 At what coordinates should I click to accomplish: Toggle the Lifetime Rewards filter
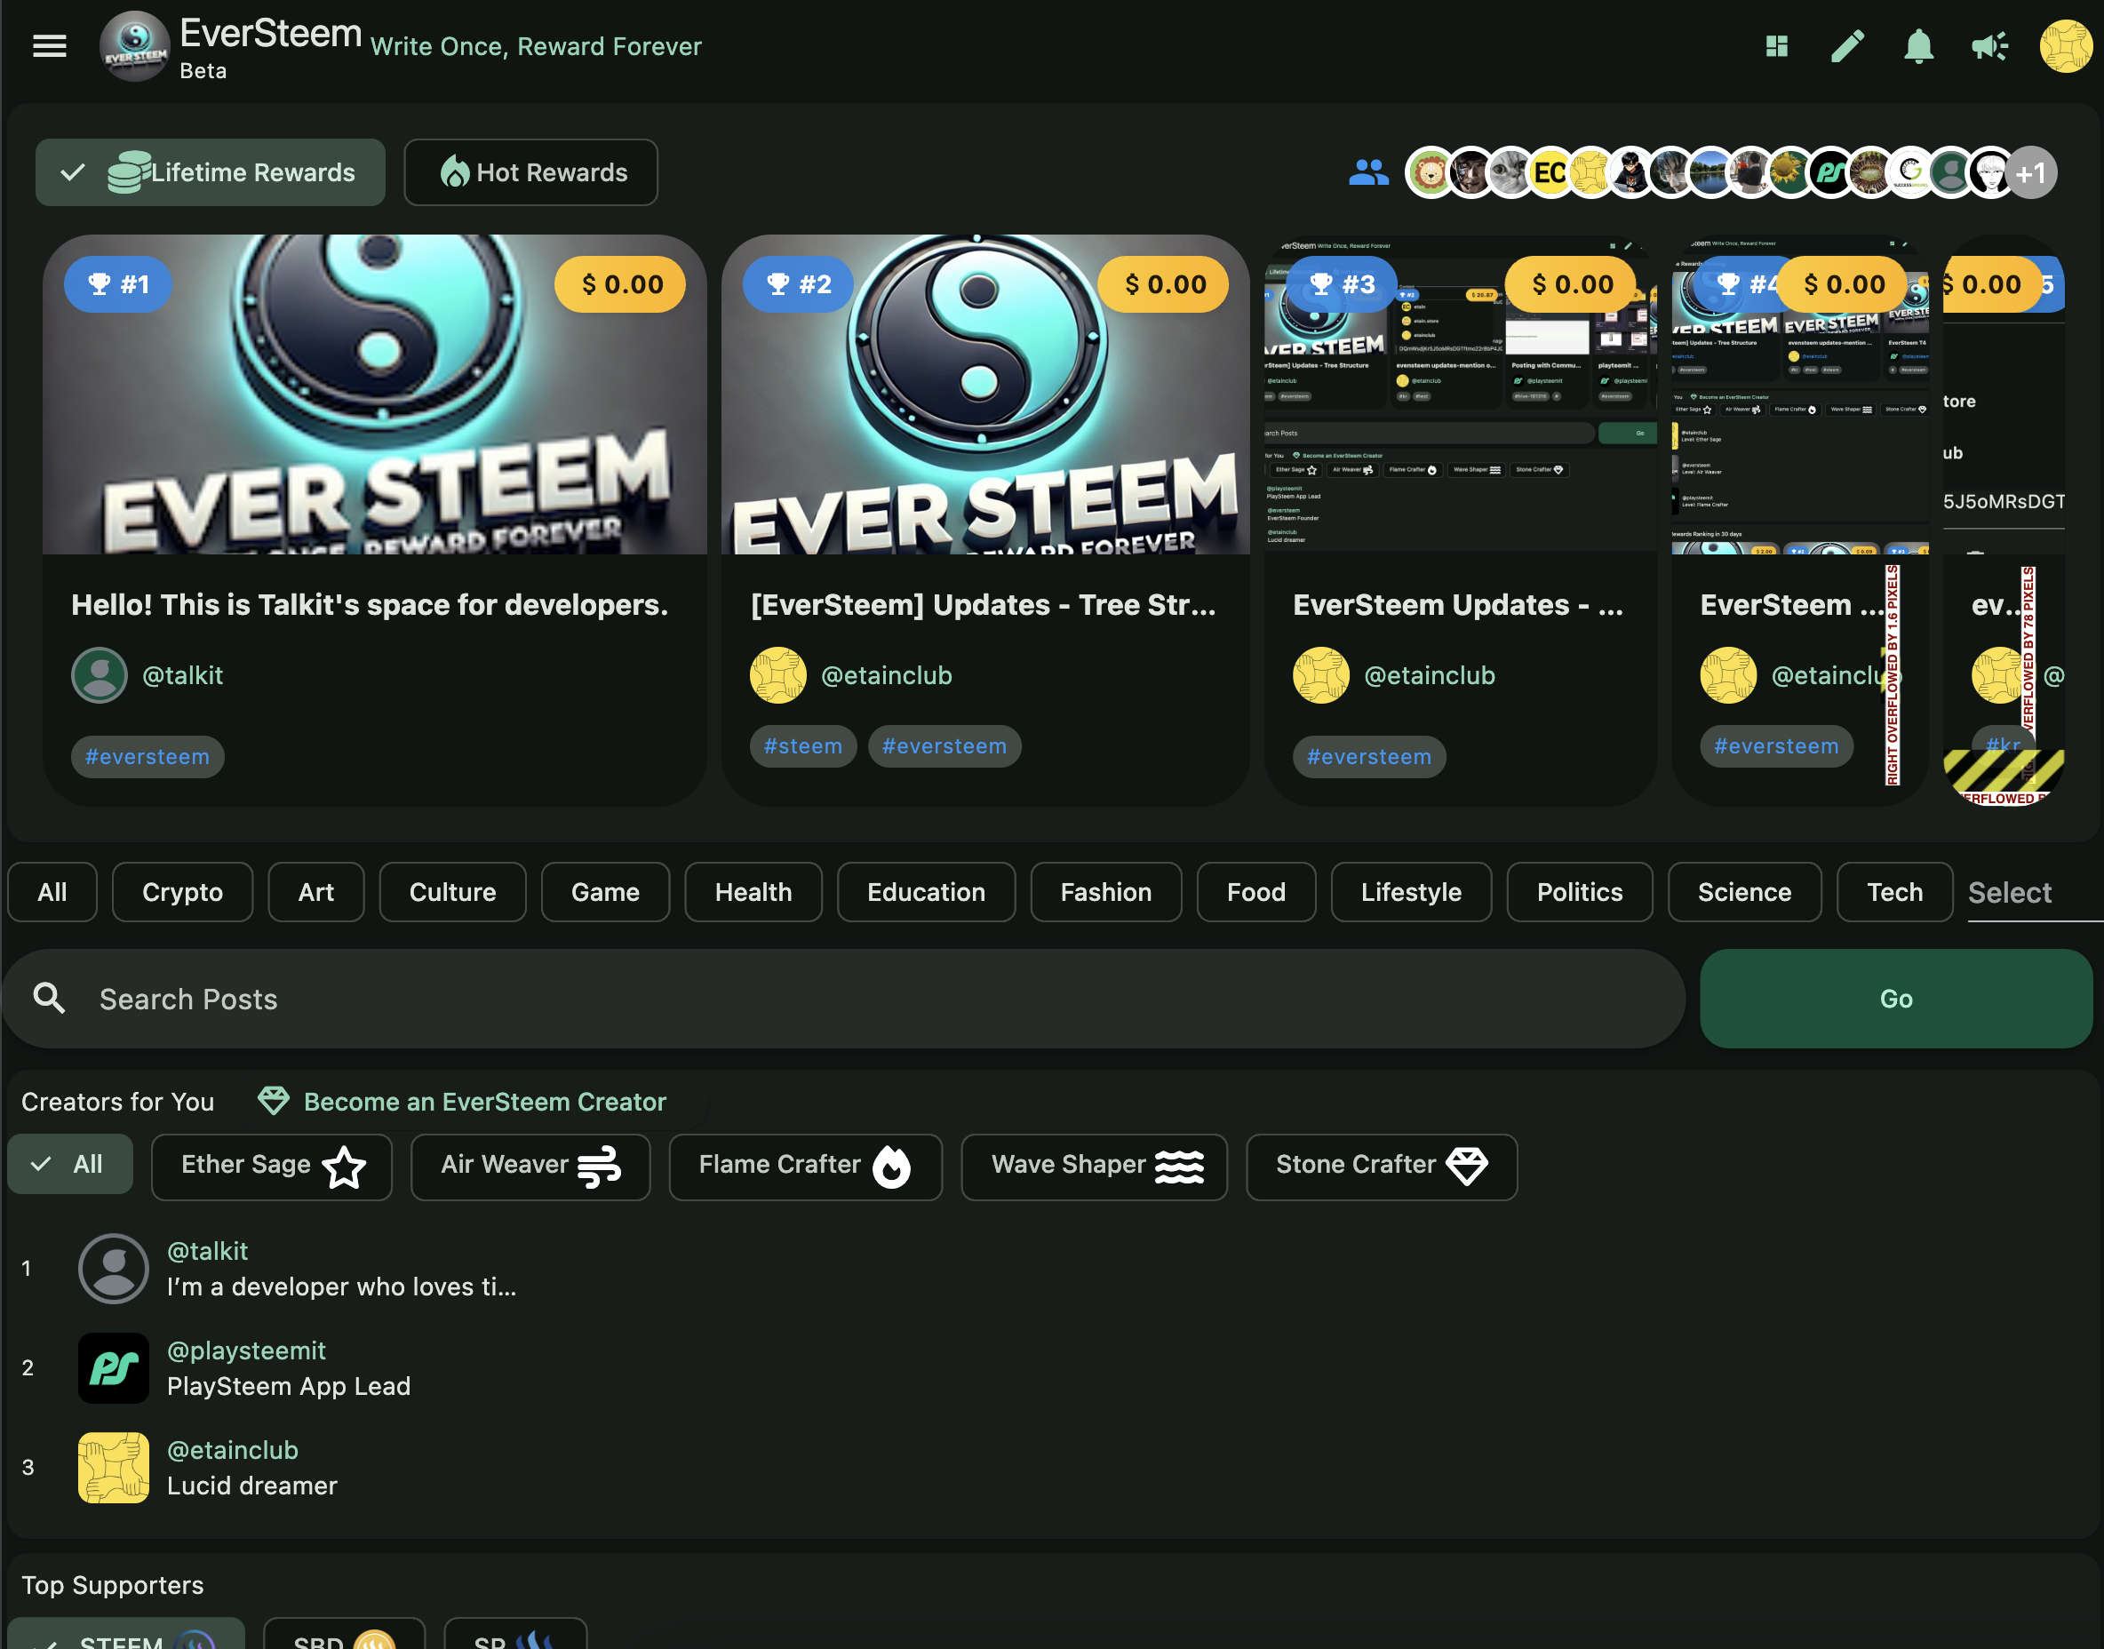point(211,173)
